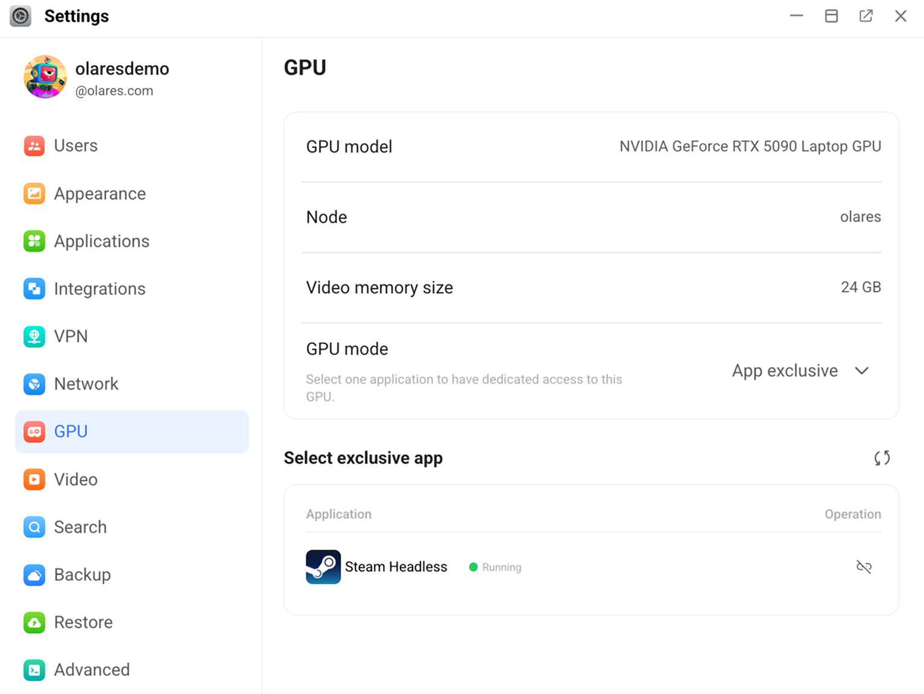Select the Integrations sidebar icon
This screenshot has height=694, width=924.
[34, 288]
